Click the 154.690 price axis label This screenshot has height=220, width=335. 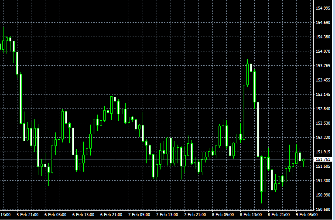pyautogui.click(x=323, y=22)
